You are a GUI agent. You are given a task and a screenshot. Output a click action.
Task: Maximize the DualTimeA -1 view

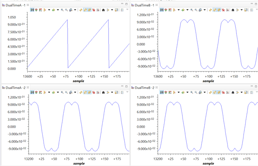click(126, 4)
